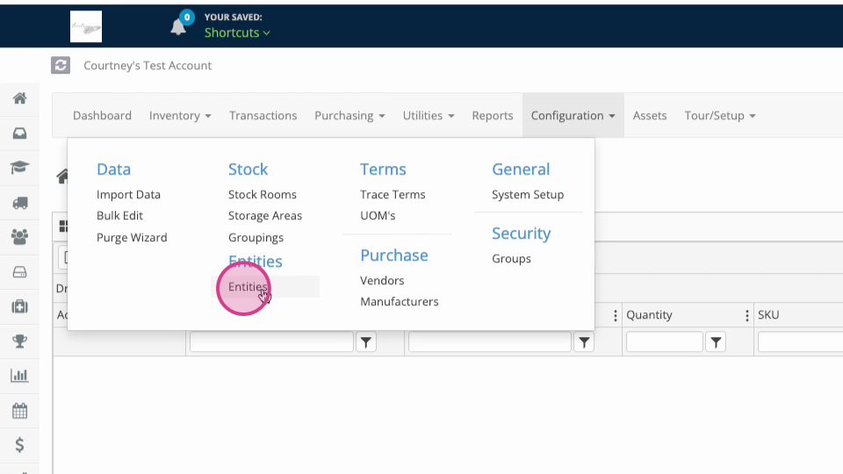Open the trophy sidebar icon
843x474 pixels.
(x=20, y=341)
